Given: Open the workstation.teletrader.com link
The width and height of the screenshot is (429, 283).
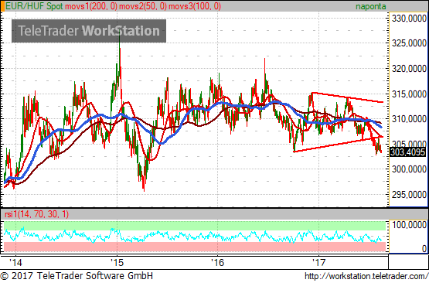Looking at the screenshot, I should pos(366,276).
